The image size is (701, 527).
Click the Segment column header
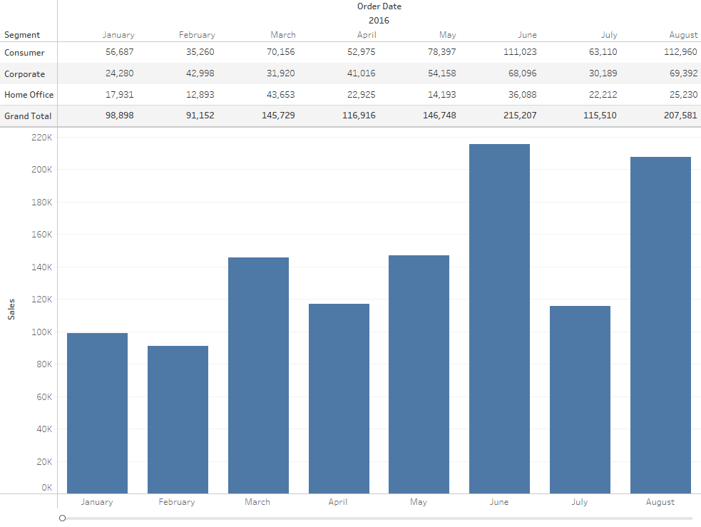[24, 34]
